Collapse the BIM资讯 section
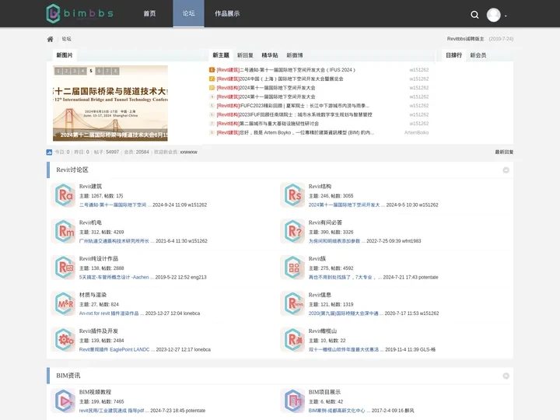 click(506, 376)
